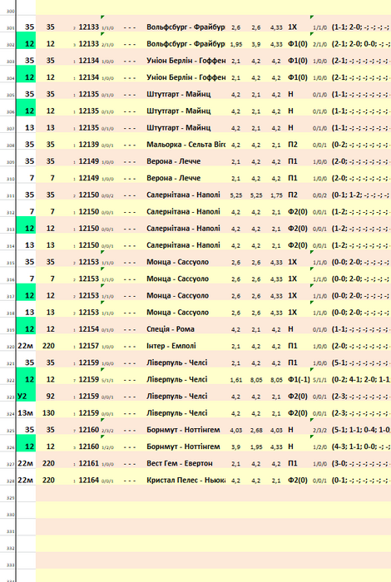
Task: Select '22м' cell in Кристал Пелес row
Action: 25,480
